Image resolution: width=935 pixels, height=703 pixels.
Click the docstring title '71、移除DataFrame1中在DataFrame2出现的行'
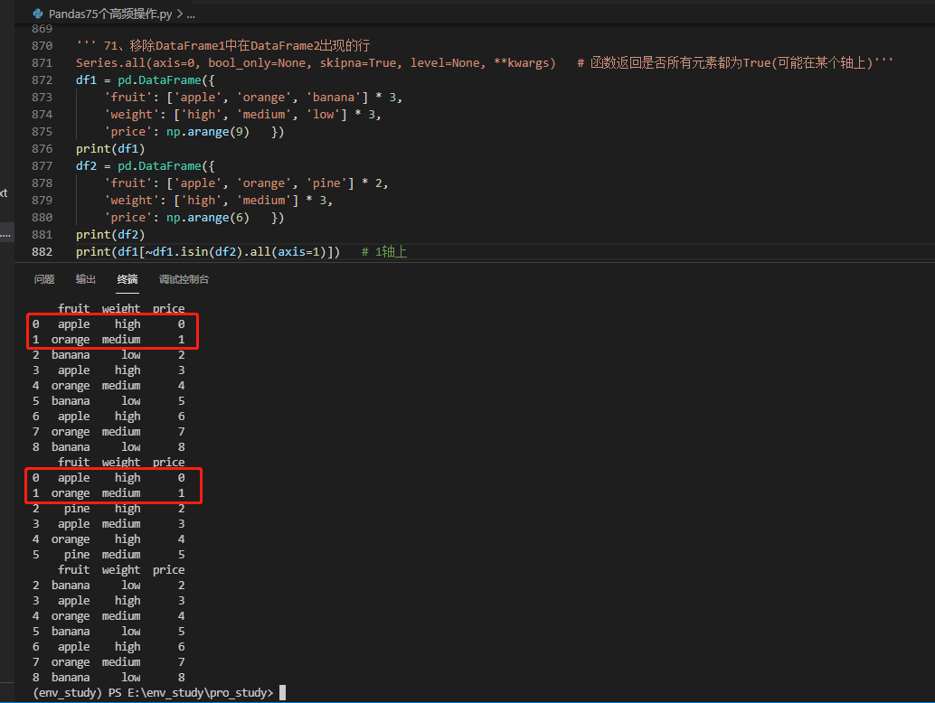pos(237,46)
